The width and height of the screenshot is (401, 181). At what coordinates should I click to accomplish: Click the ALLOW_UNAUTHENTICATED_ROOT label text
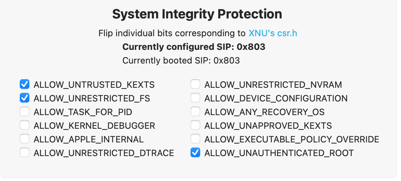click(279, 153)
